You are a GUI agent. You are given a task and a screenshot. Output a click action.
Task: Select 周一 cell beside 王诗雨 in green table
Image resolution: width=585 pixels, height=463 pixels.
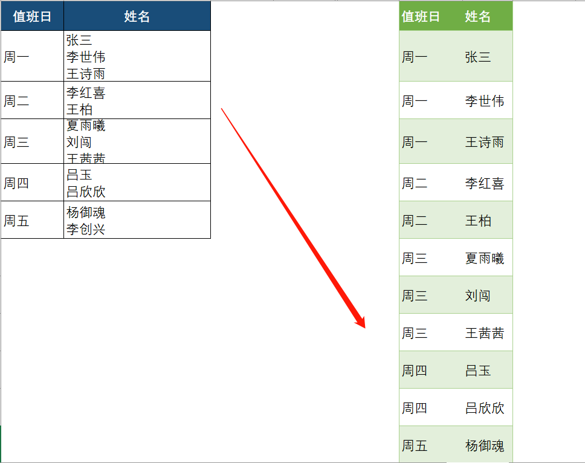tap(430, 141)
